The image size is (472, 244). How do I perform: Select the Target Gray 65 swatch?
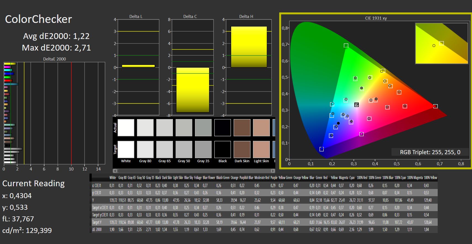click(x=165, y=149)
